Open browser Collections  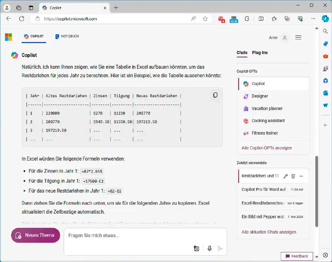287,19
